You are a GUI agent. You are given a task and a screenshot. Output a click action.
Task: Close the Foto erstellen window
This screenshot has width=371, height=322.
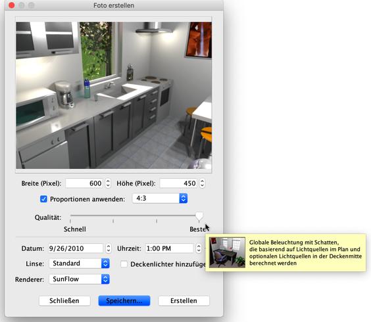tap(11, 5)
